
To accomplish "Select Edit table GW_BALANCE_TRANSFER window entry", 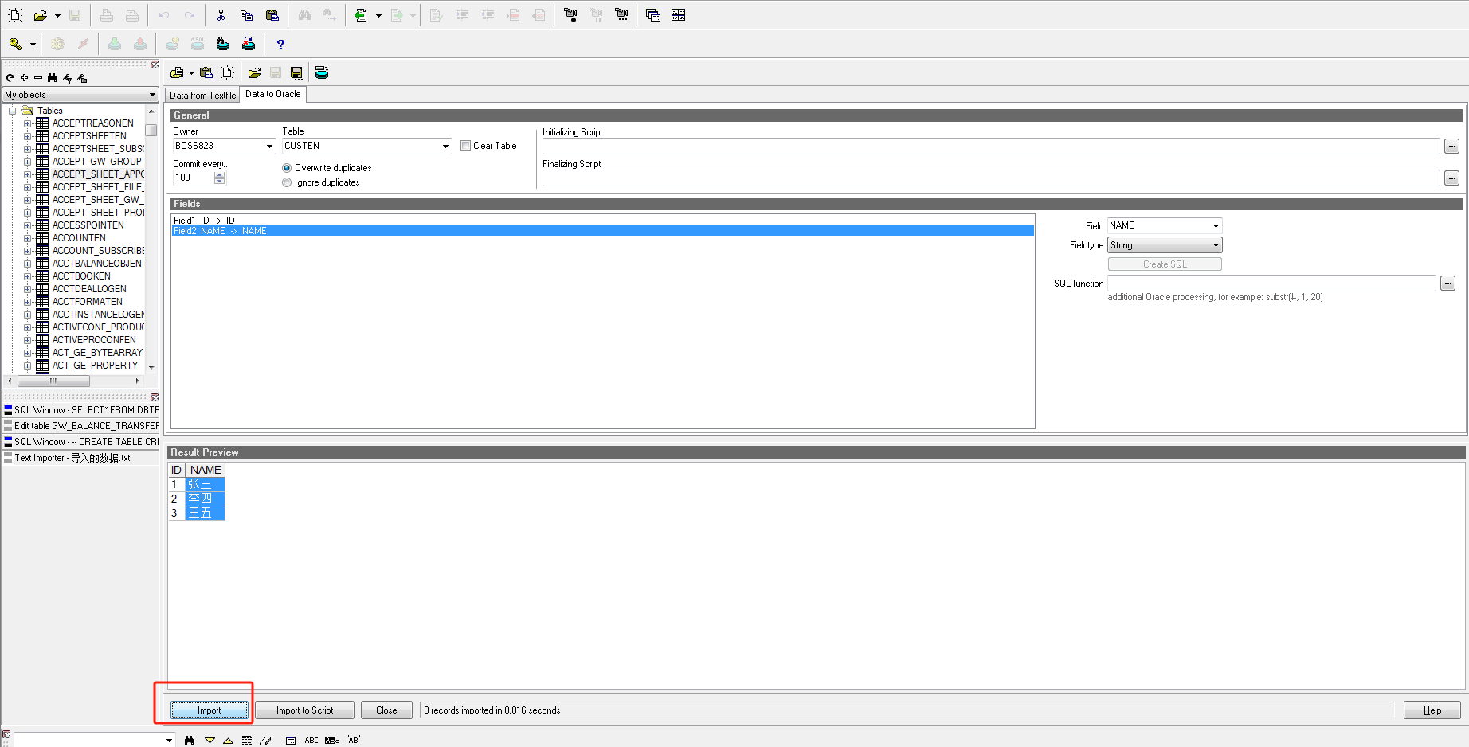I will (x=81, y=426).
